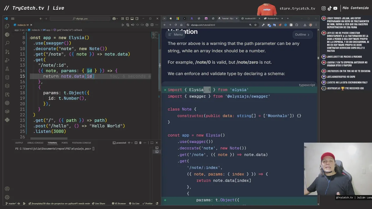Click the editor horizontal scrollbar
372x209 pixels.
[x=49, y=139]
